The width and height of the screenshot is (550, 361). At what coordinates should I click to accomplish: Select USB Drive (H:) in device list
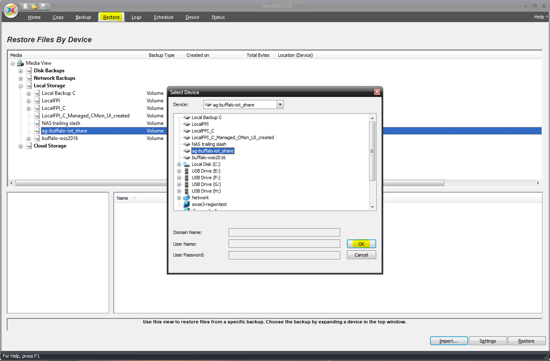(x=206, y=191)
